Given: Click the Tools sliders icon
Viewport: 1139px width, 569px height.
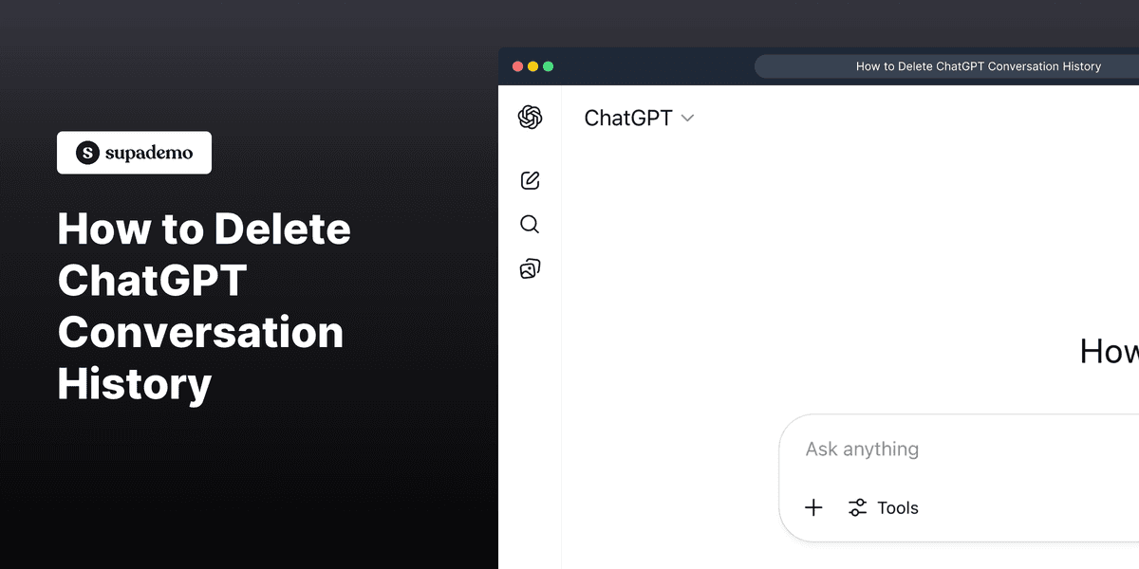Looking at the screenshot, I should pyautogui.click(x=857, y=507).
